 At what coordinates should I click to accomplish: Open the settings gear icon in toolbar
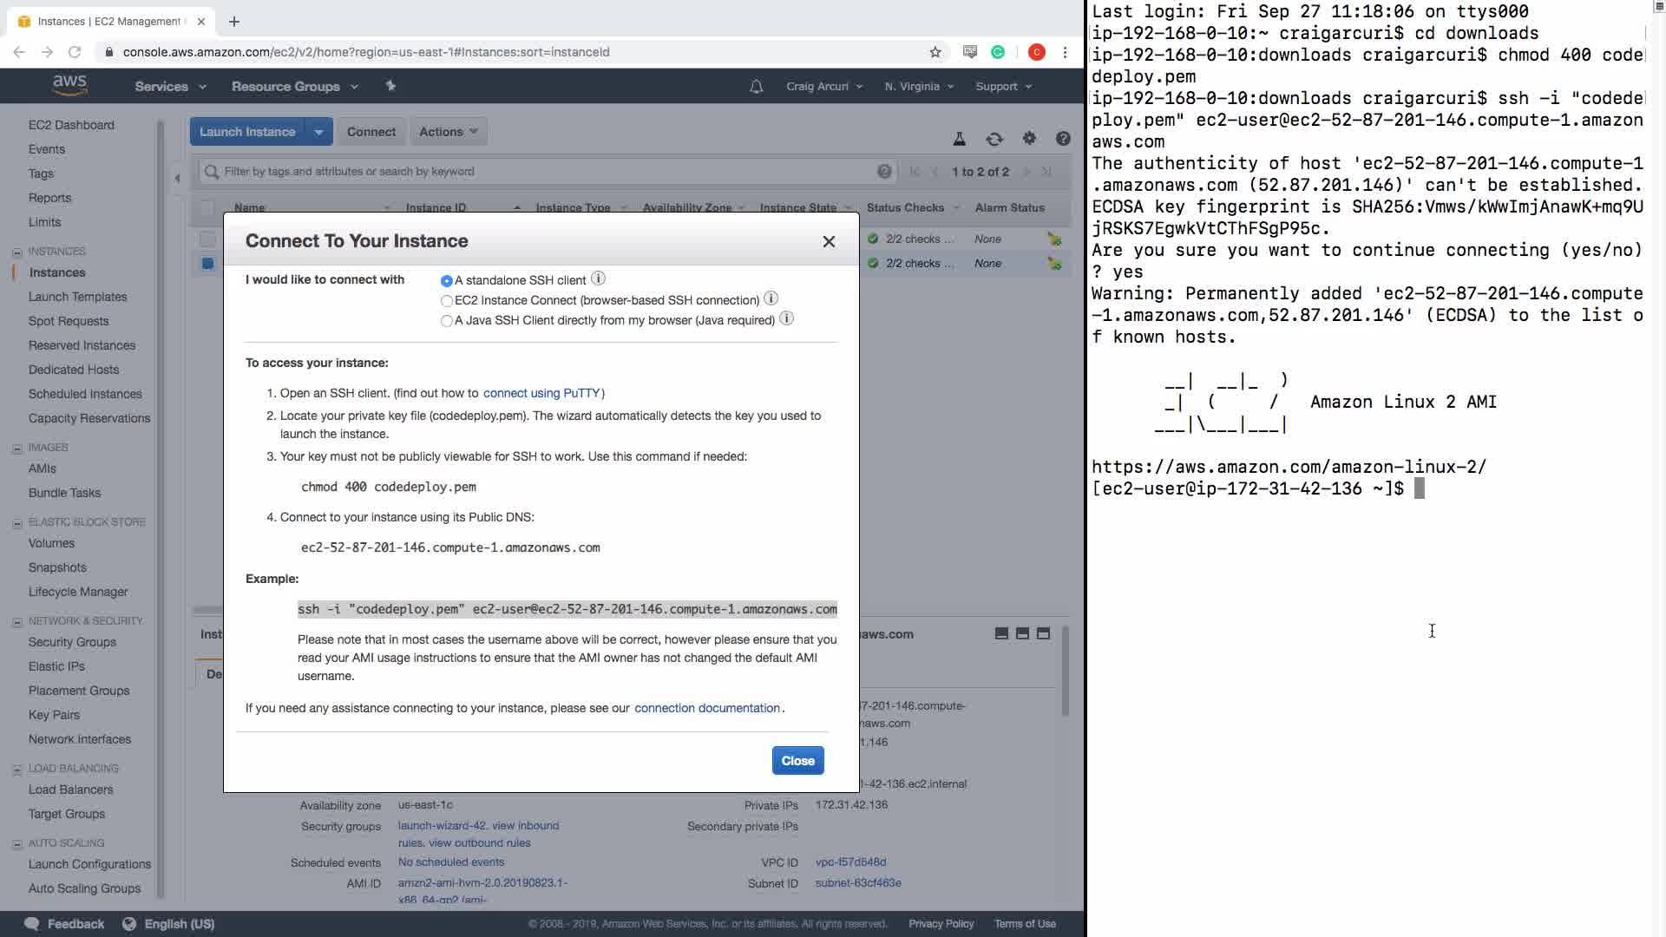click(x=1029, y=139)
